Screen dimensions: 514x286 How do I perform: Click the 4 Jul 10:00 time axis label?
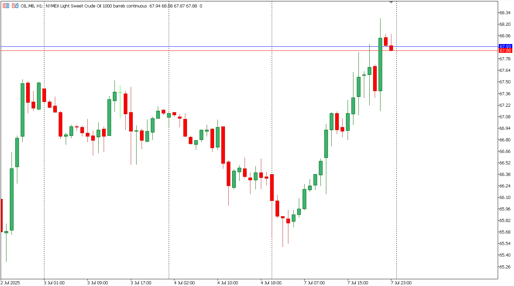228,283
